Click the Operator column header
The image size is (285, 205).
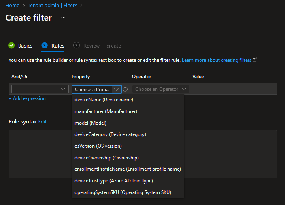click(141, 77)
